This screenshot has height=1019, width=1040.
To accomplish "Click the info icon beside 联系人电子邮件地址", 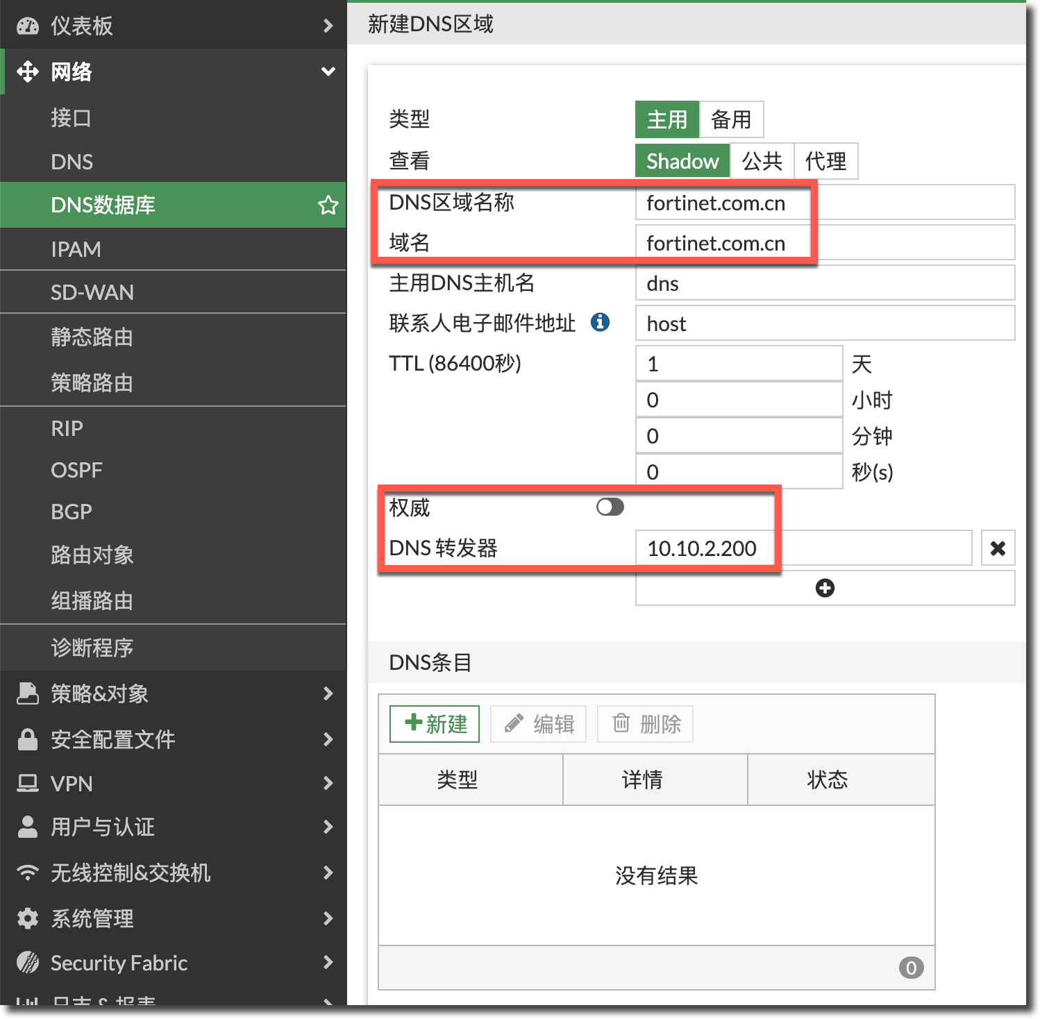I will tap(600, 322).
